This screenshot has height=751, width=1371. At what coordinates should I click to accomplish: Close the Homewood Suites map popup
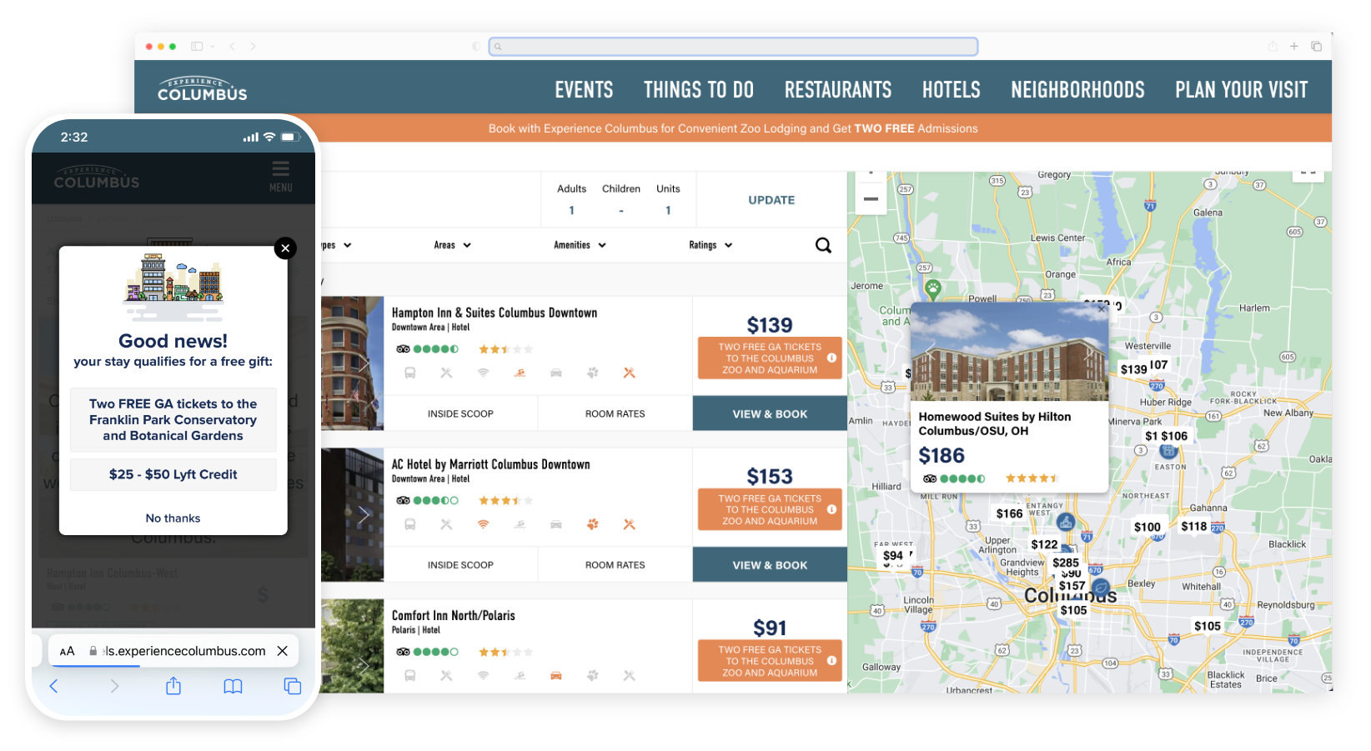(x=1101, y=308)
